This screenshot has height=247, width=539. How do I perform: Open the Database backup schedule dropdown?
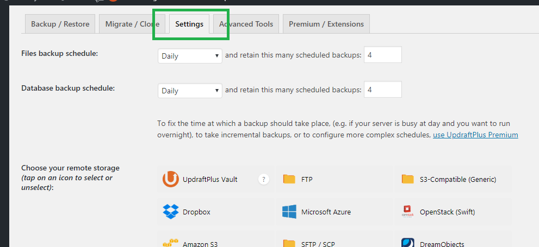click(x=190, y=91)
